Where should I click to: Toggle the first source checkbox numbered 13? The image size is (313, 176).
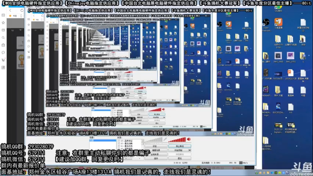point(119,141)
